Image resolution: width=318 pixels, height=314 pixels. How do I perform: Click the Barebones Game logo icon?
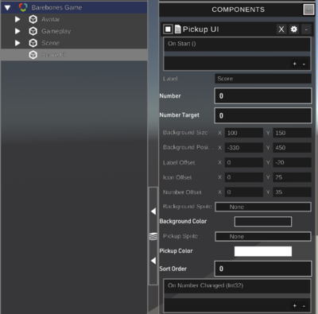tap(23, 7)
